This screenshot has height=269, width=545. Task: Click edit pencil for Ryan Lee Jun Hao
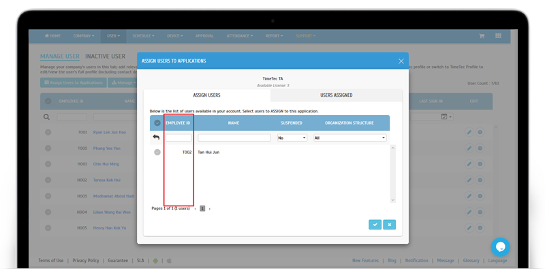click(x=469, y=132)
